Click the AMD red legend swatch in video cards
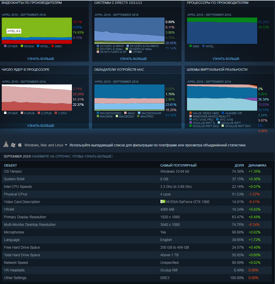This screenshot has width=275, height=284. [53, 46]
